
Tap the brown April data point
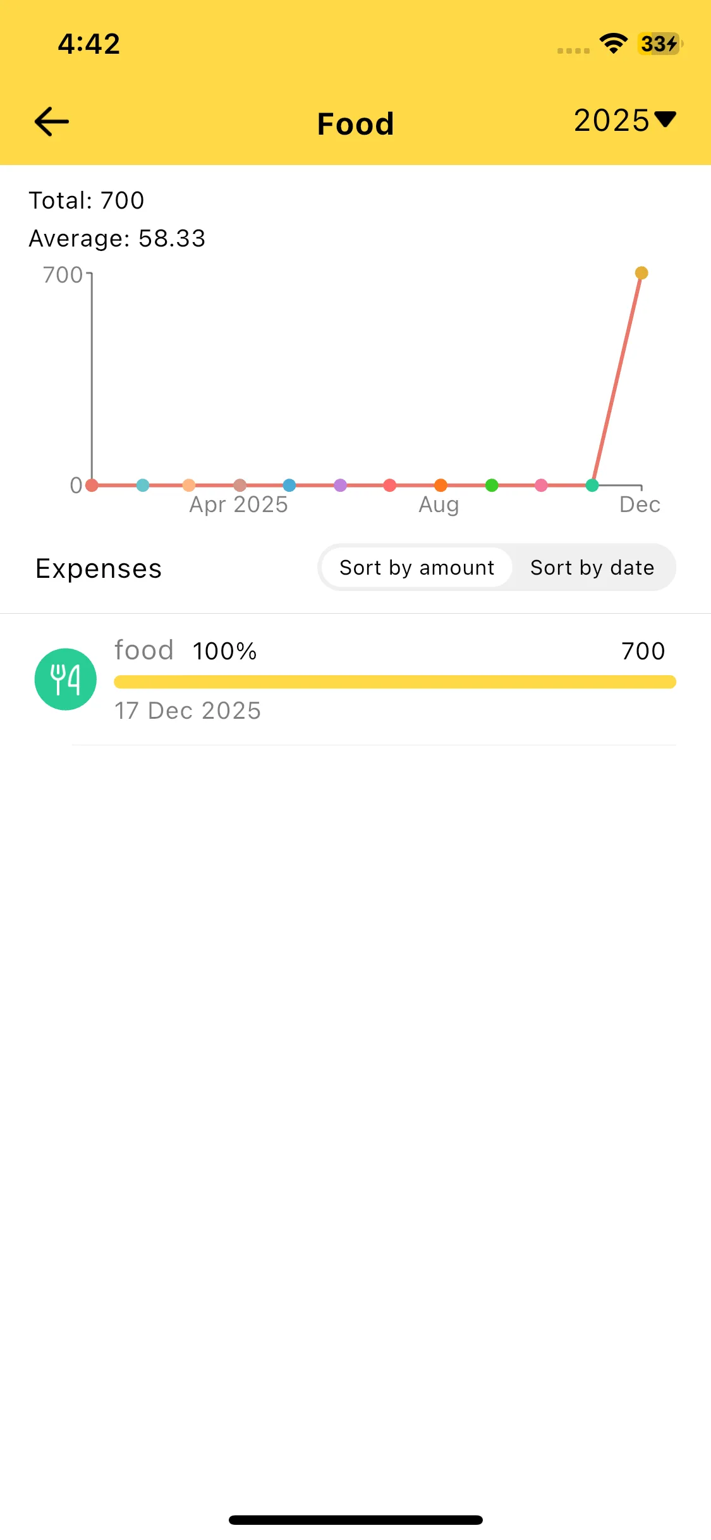tap(240, 485)
